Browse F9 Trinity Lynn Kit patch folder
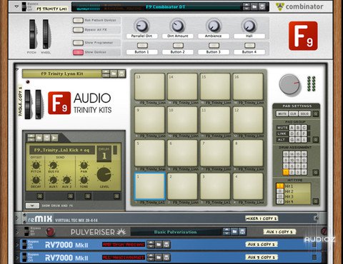Screen dimensions: 343x264 point(114,73)
